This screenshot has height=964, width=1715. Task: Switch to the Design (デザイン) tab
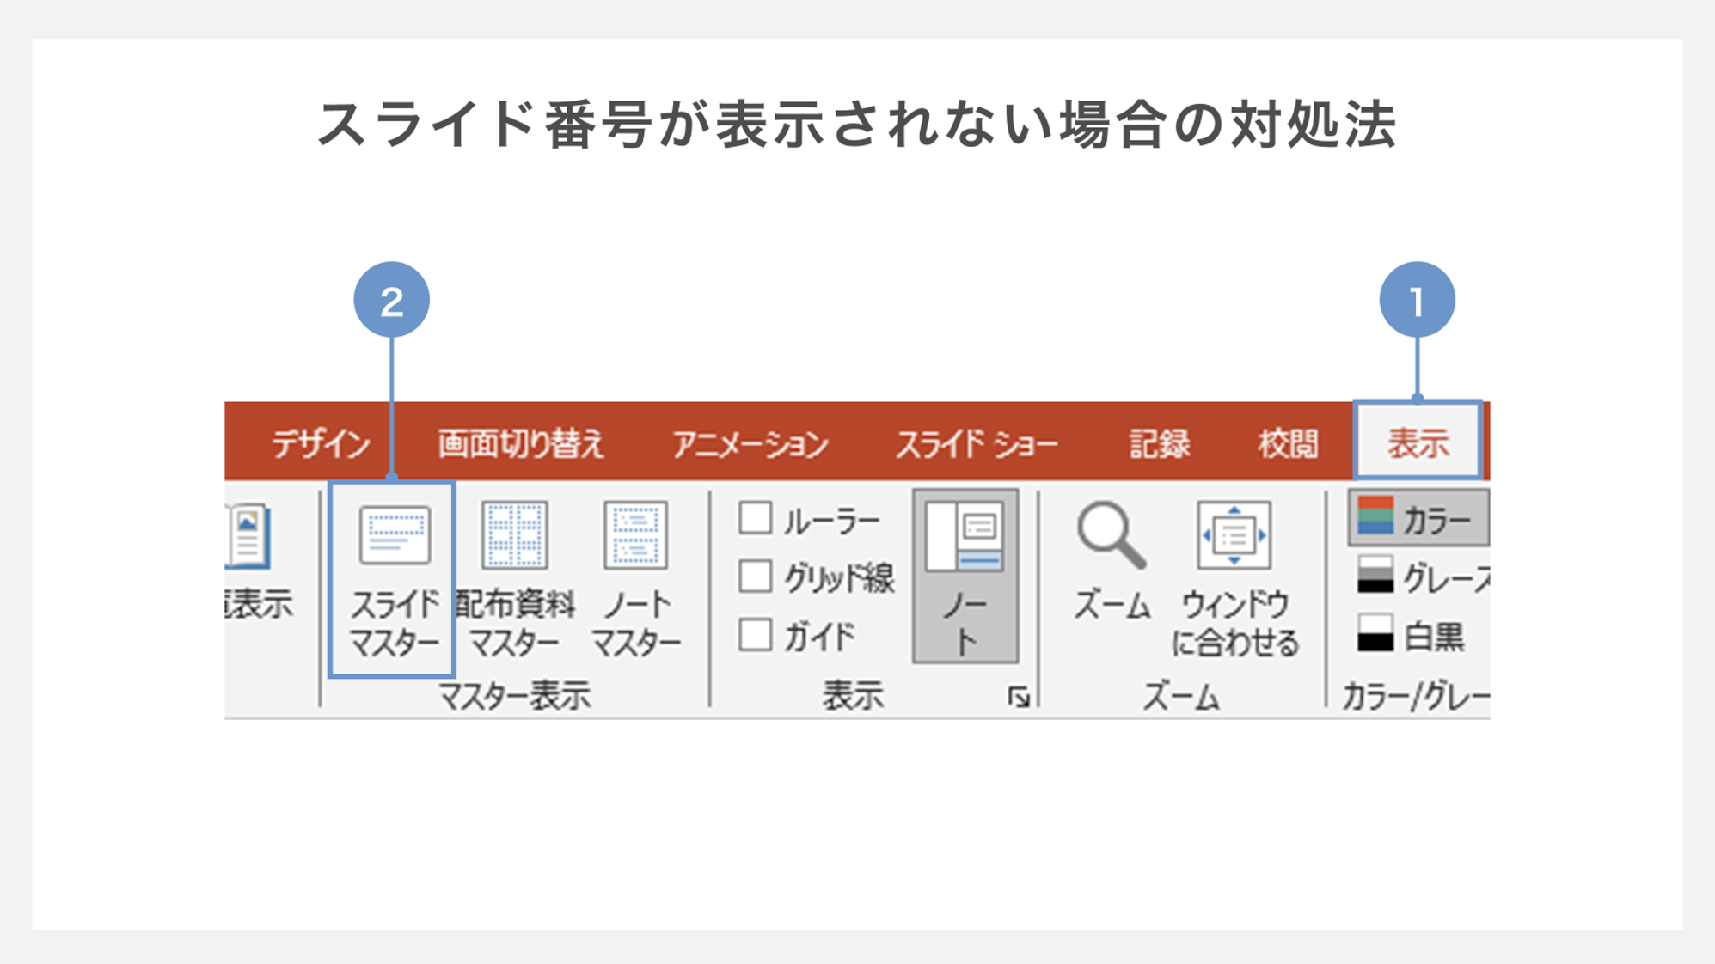click(x=321, y=444)
